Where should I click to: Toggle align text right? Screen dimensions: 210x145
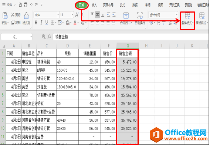(x=103, y=23)
